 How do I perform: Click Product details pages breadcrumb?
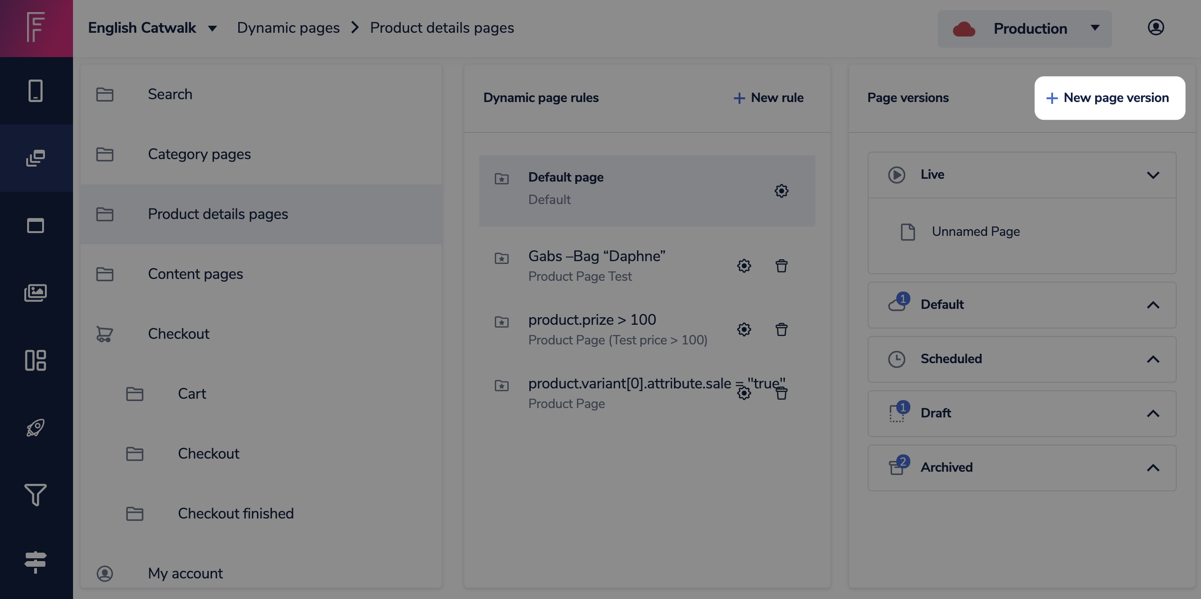click(x=442, y=28)
